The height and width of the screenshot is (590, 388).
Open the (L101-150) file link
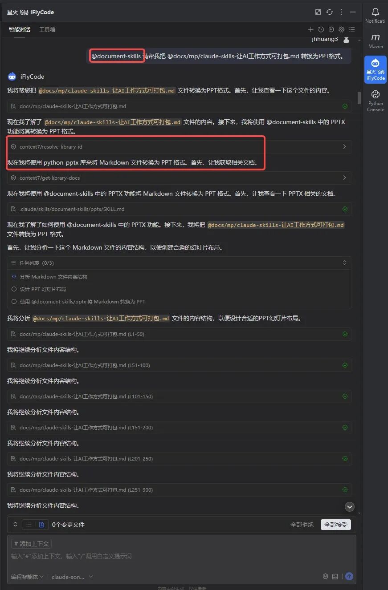coord(86,396)
